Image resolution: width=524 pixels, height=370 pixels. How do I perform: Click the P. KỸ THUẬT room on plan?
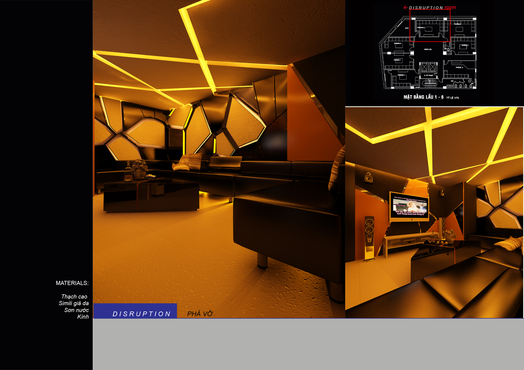coord(428,75)
